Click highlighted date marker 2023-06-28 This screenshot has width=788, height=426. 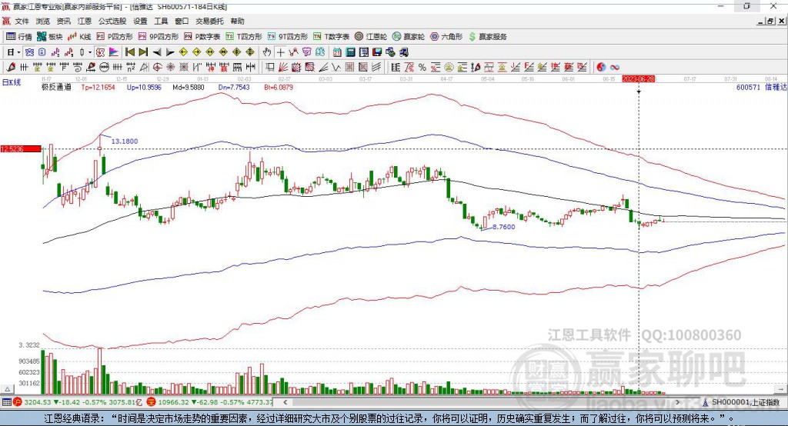tap(638, 79)
